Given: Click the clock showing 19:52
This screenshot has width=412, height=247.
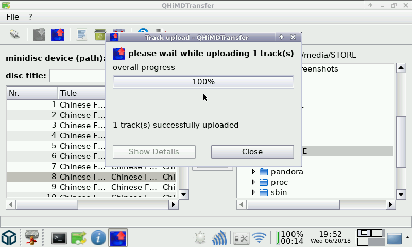Looking at the screenshot, I should coord(330,237).
